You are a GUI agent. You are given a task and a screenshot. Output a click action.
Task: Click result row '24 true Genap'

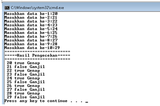(23, 78)
